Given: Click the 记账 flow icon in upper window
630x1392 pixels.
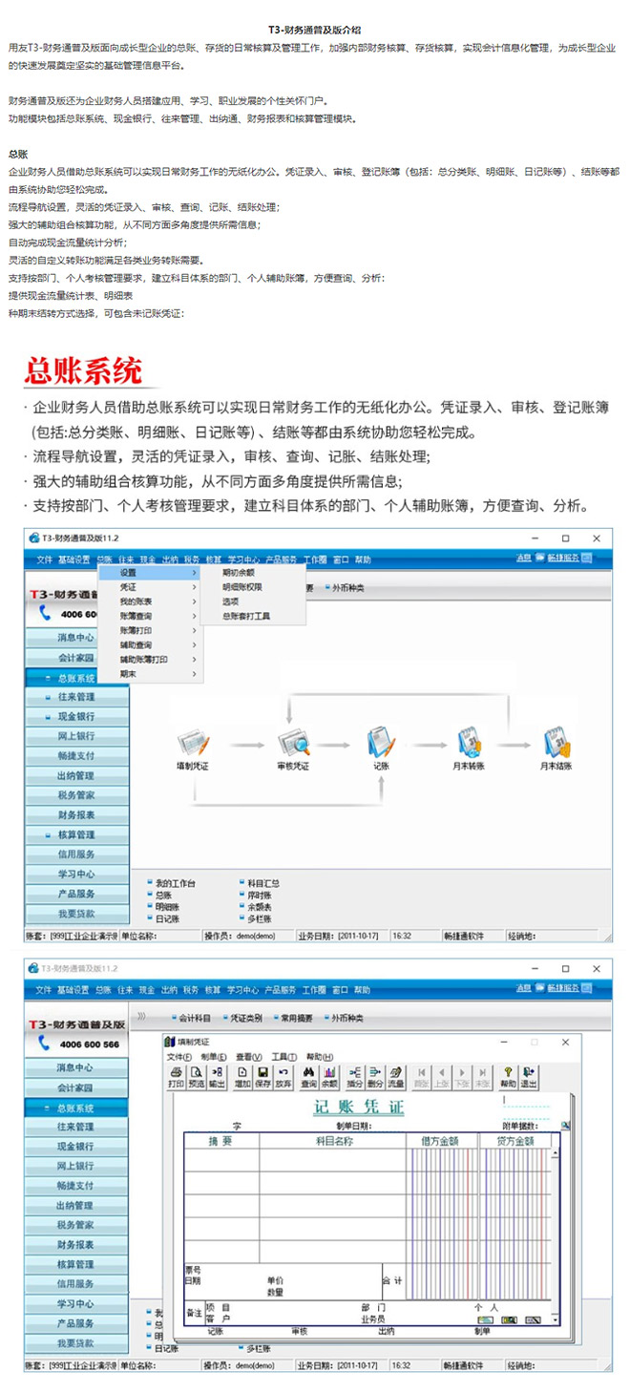Looking at the screenshot, I should point(380,744).
